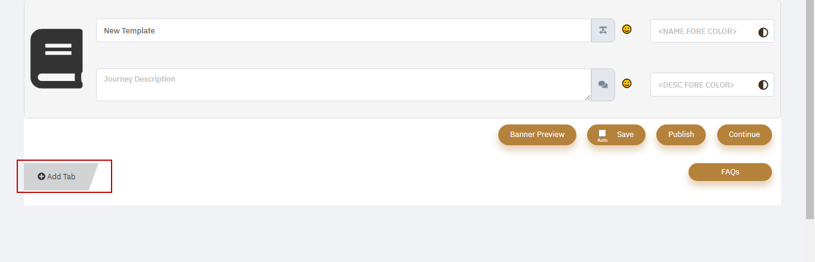Image resolution: width=815 pixels, height=262 pixels.
Task: Save the template
Action: (616, 135)
